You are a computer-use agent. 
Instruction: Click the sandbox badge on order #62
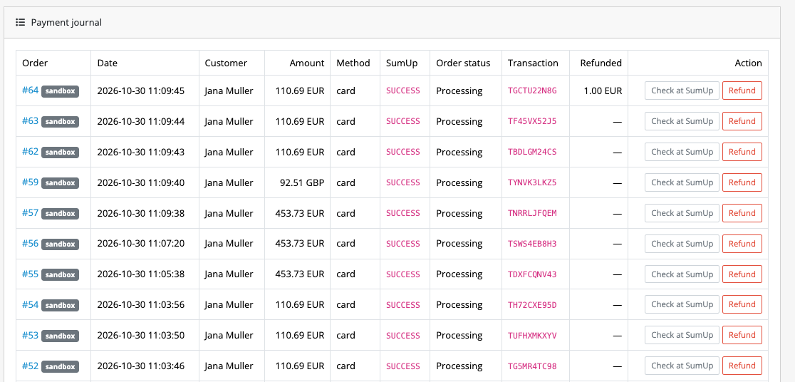tap(61, 153)
